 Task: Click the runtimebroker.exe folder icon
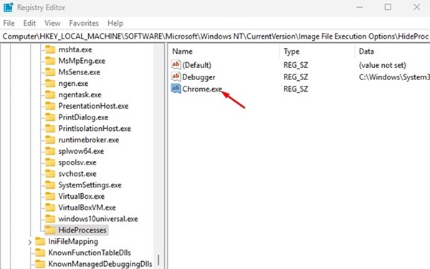[x=50, y=140]
